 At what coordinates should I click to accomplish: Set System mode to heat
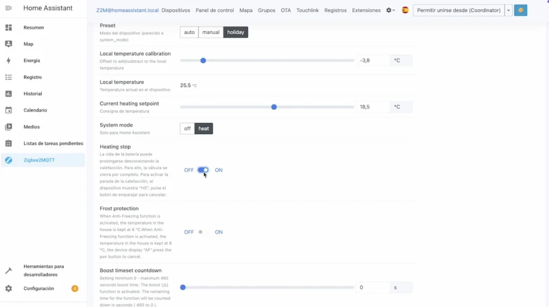pos(204,129)
